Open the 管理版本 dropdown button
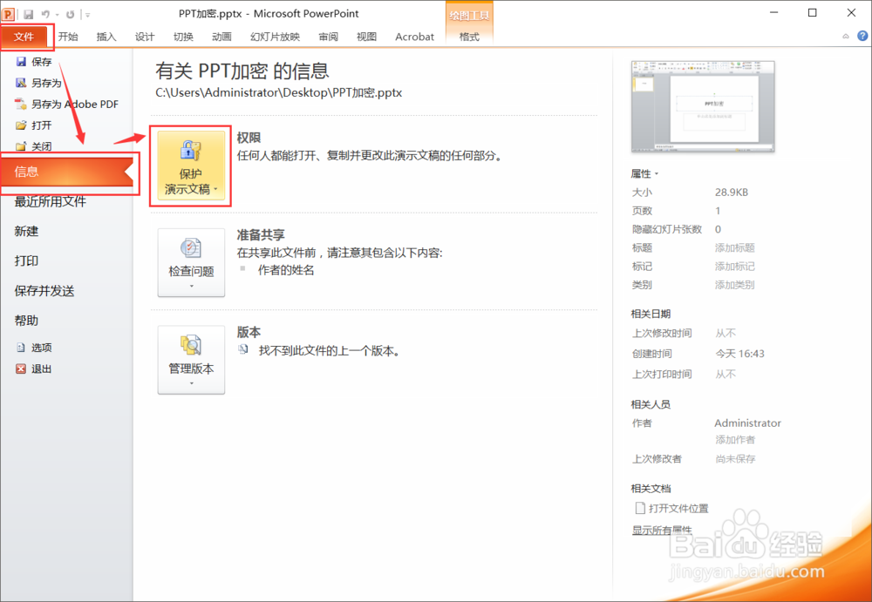 [x=191, y=360]
